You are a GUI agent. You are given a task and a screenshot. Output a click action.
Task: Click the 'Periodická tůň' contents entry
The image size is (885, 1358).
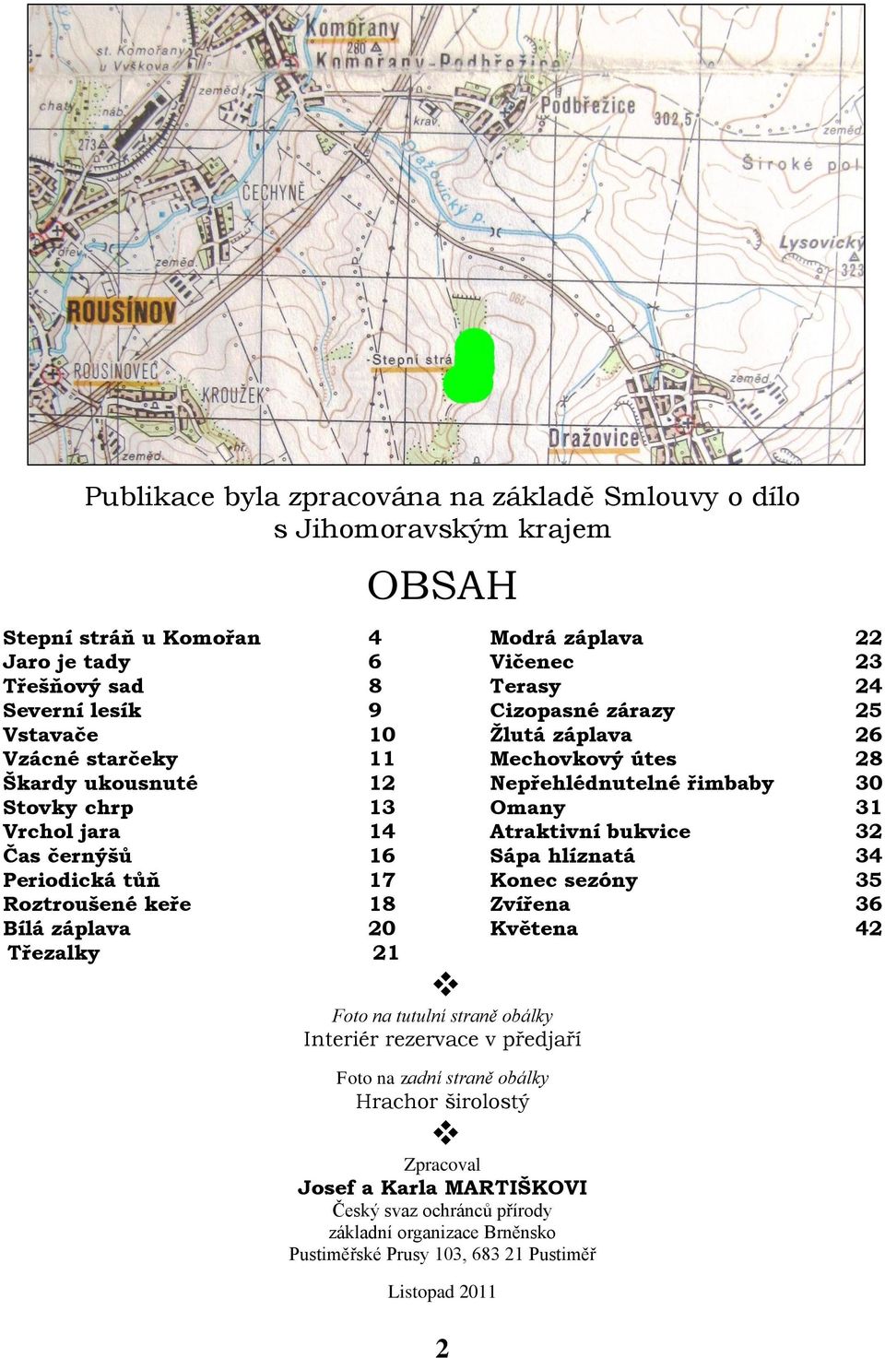81,880
